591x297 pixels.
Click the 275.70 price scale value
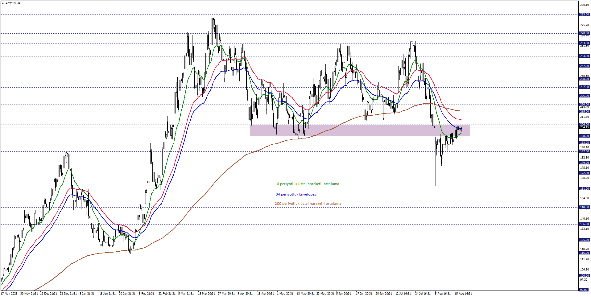(x=584, y=25)
